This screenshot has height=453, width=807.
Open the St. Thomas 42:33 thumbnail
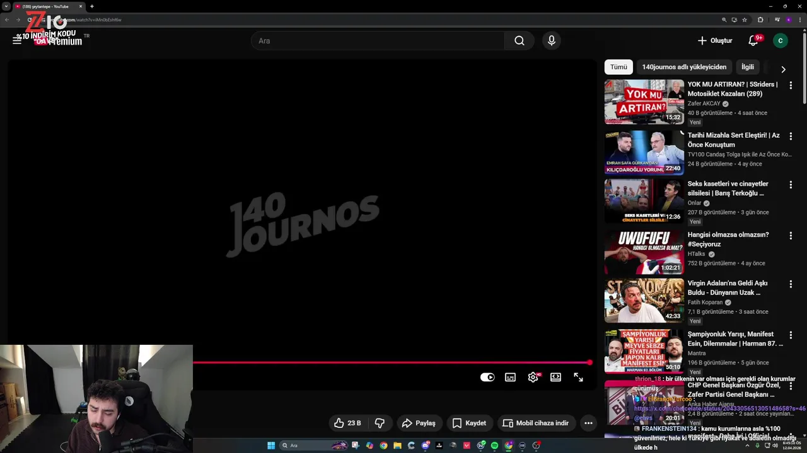tap(644, 300)
